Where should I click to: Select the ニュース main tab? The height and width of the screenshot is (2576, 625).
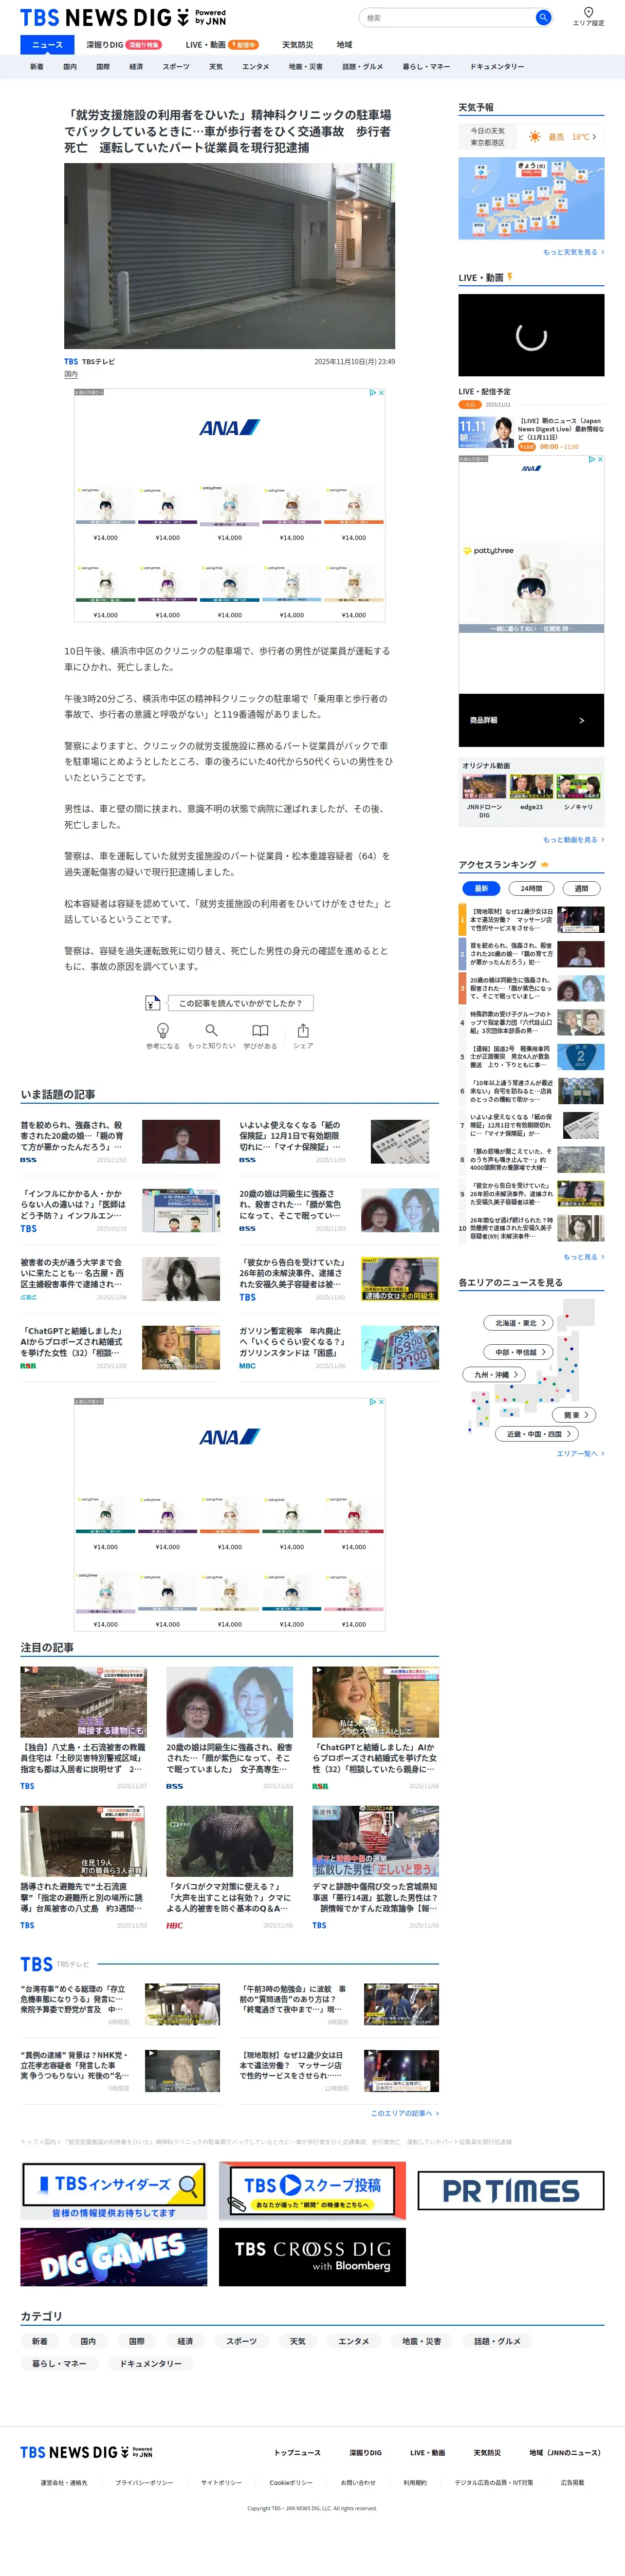(47, 44)
